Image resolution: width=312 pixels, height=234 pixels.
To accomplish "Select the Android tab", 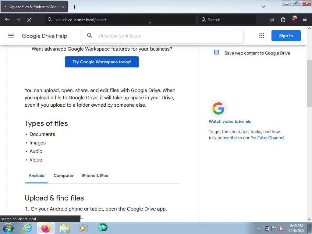I will [x=37, y=176].
